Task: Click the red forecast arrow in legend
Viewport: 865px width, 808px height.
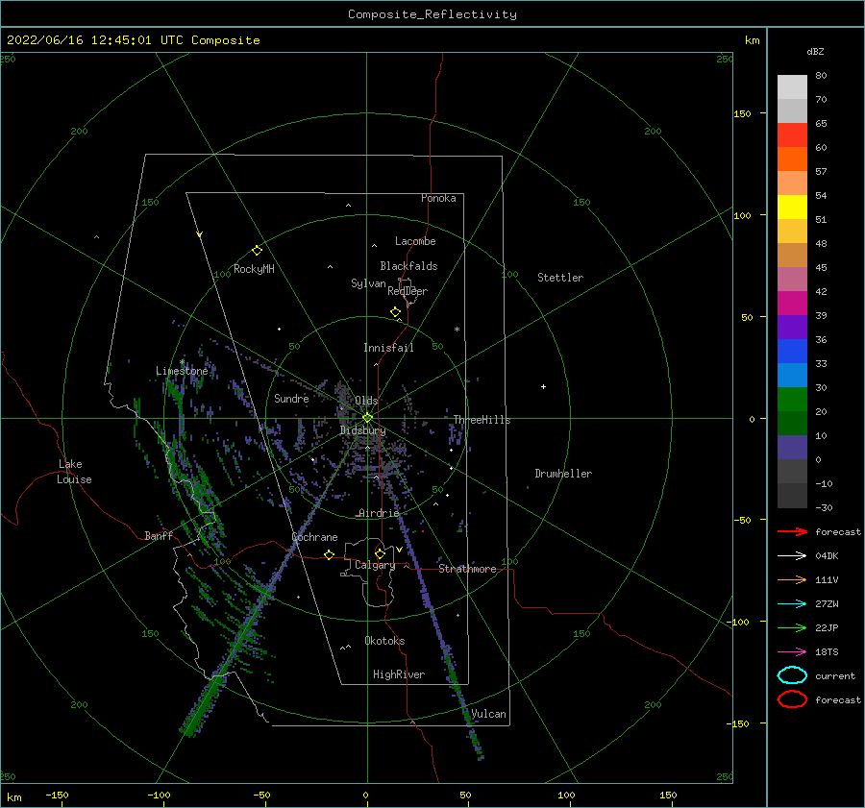Action: [792, 531]
